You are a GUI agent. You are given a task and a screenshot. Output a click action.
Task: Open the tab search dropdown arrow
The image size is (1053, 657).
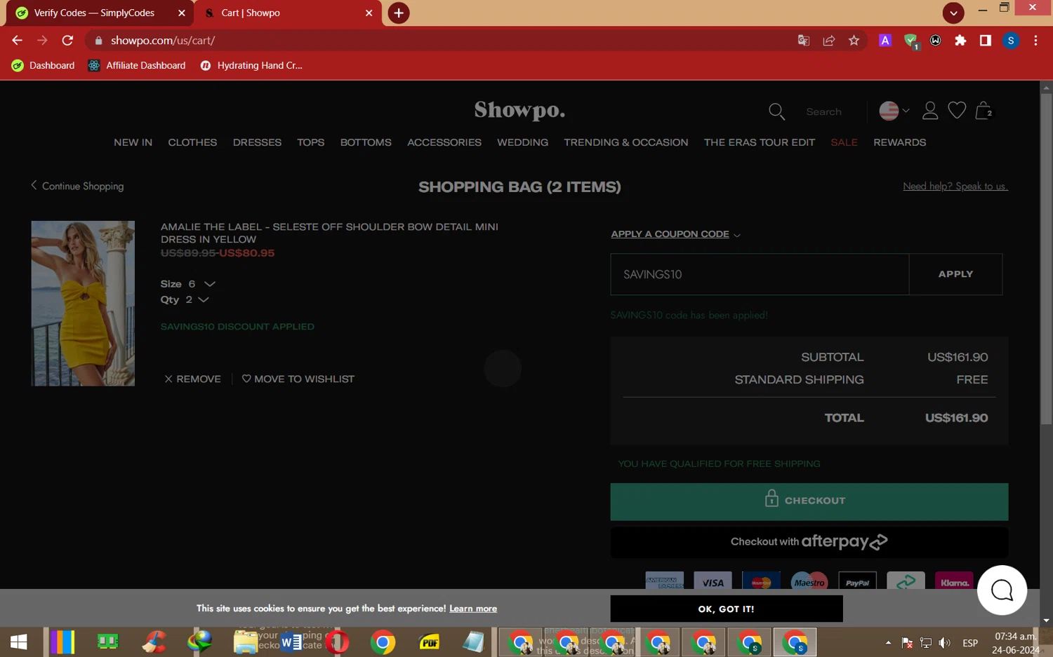[x=953, y=13]
